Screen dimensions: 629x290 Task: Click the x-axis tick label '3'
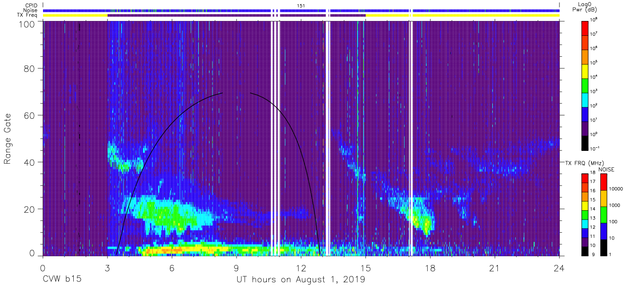[x=108, y=268]
